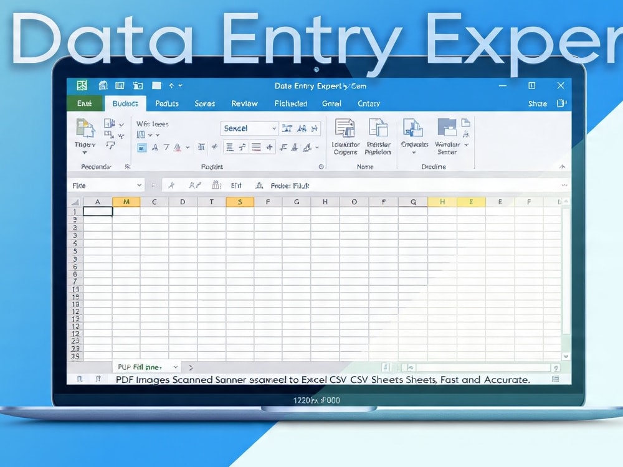Open the Enet green tab
Image resolution: width=623 pixels, height=467 pixels.
tap(84, 103)
